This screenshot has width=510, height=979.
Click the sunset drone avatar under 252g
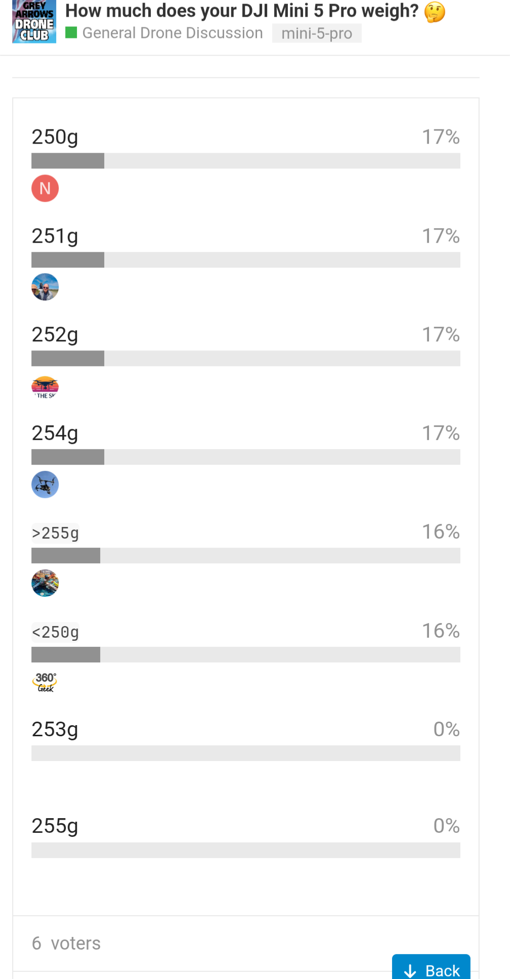45,387
